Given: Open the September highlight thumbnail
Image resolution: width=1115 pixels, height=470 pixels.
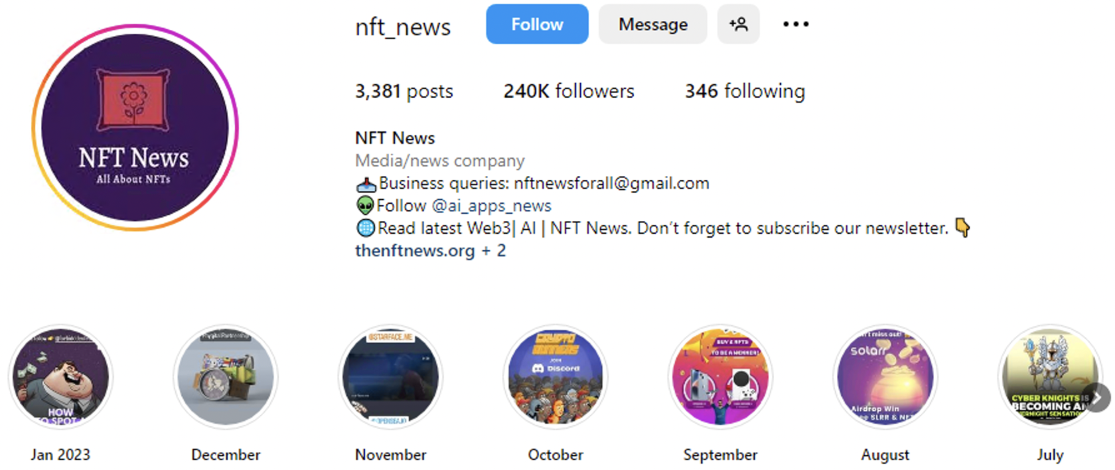Looking at the screenshot, I should point(720,377).
